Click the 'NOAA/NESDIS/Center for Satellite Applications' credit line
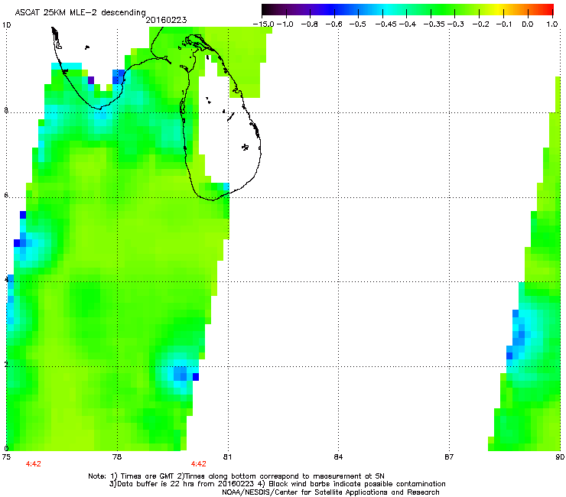The height and width of the screenshot is (497, 566). tap(330, 492)
